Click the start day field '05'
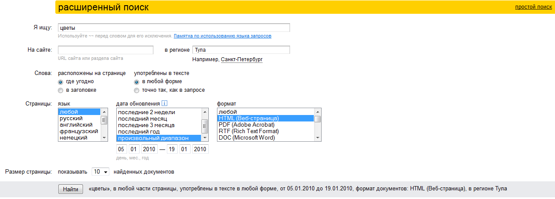Screen dimensions: 555x199 121,149
